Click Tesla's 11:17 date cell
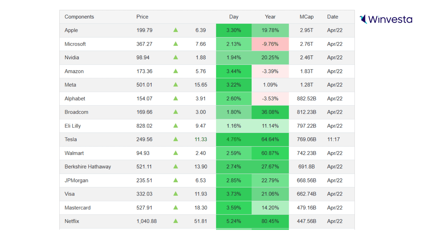 click(x=333, y=139)
